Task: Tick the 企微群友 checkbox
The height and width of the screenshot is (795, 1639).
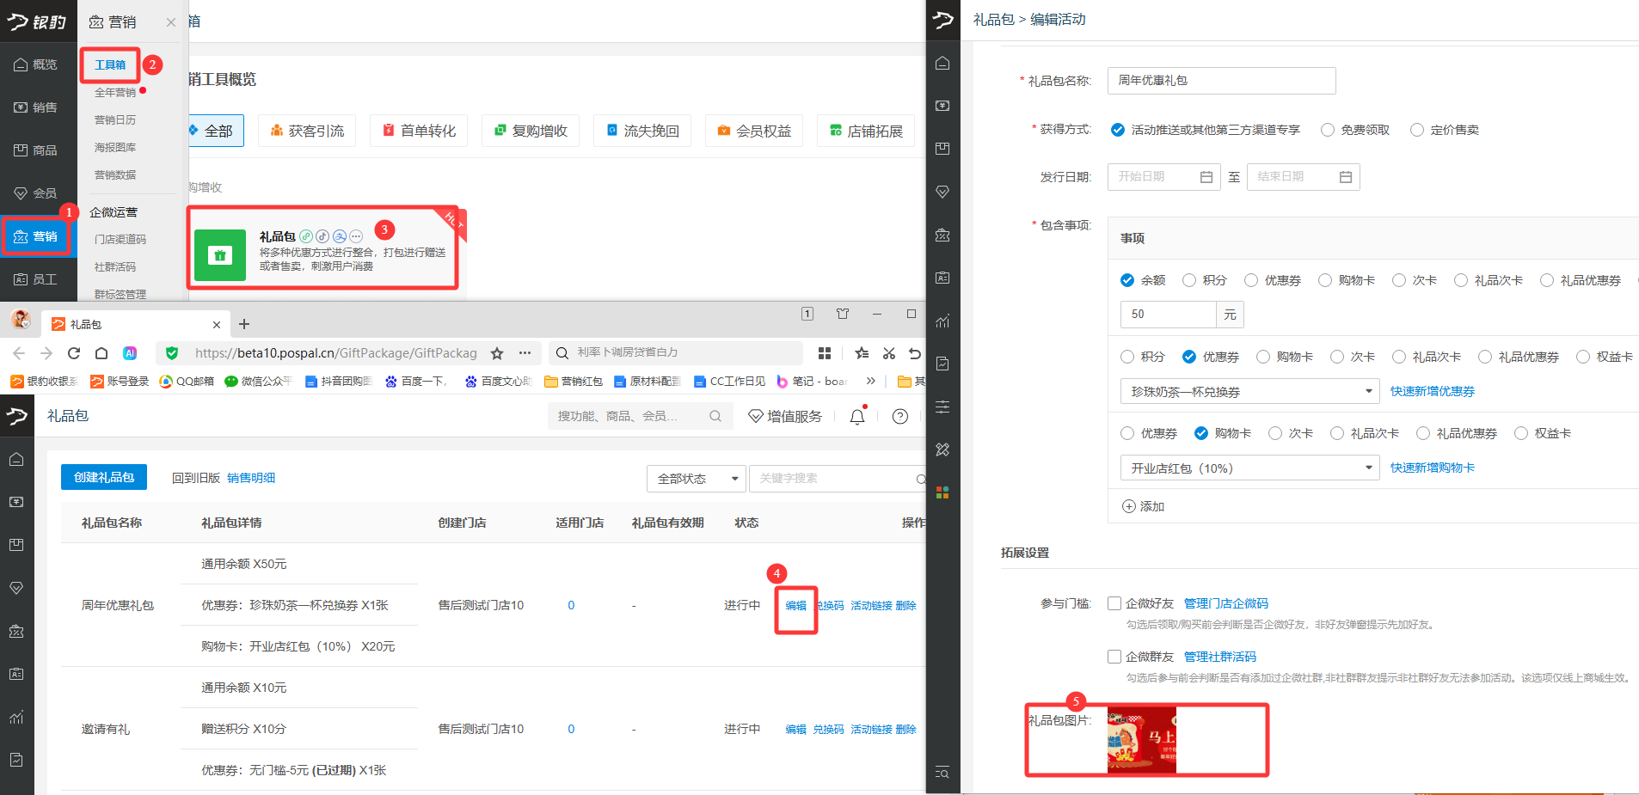Action: coord(1114,657)
